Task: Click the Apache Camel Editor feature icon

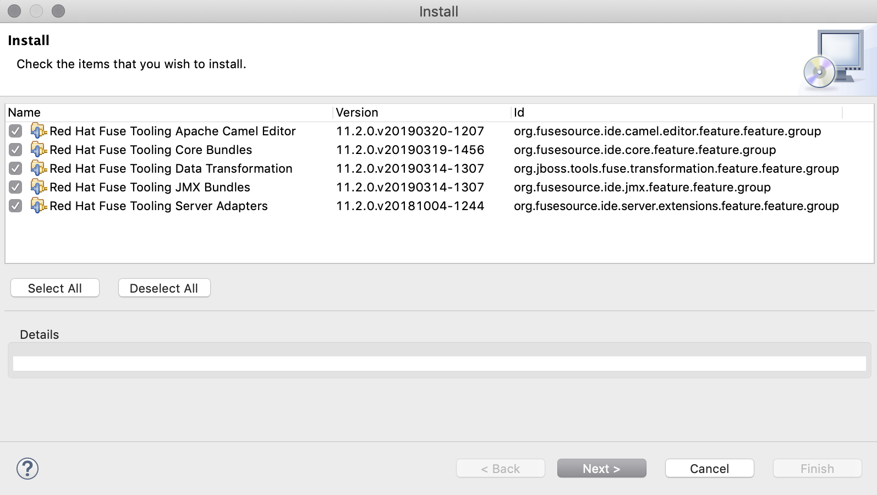Action: 39,131
